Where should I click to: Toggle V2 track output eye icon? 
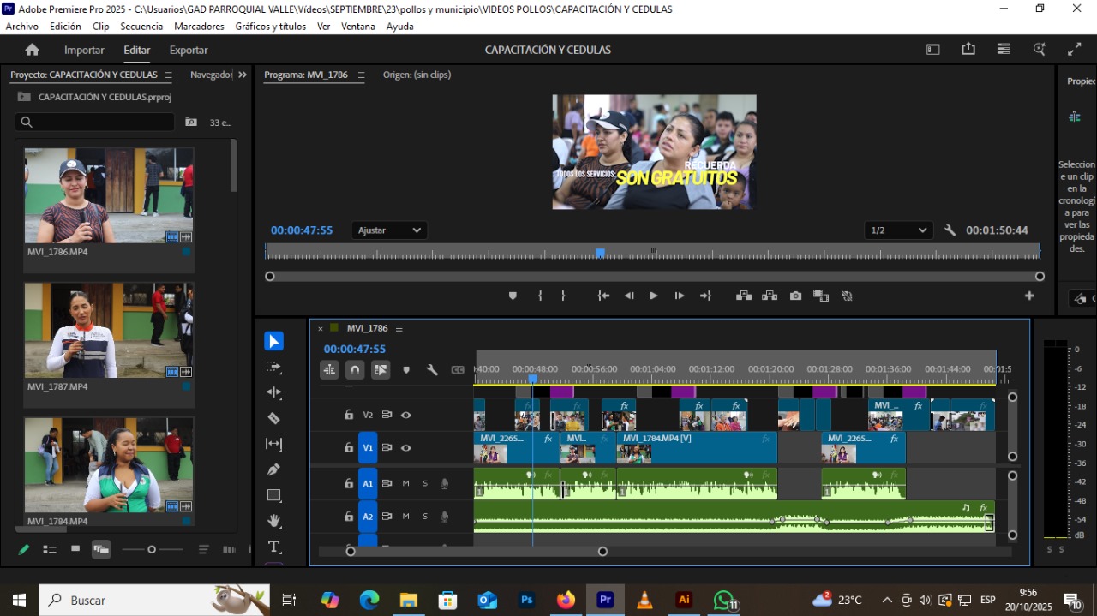point(406,415)
